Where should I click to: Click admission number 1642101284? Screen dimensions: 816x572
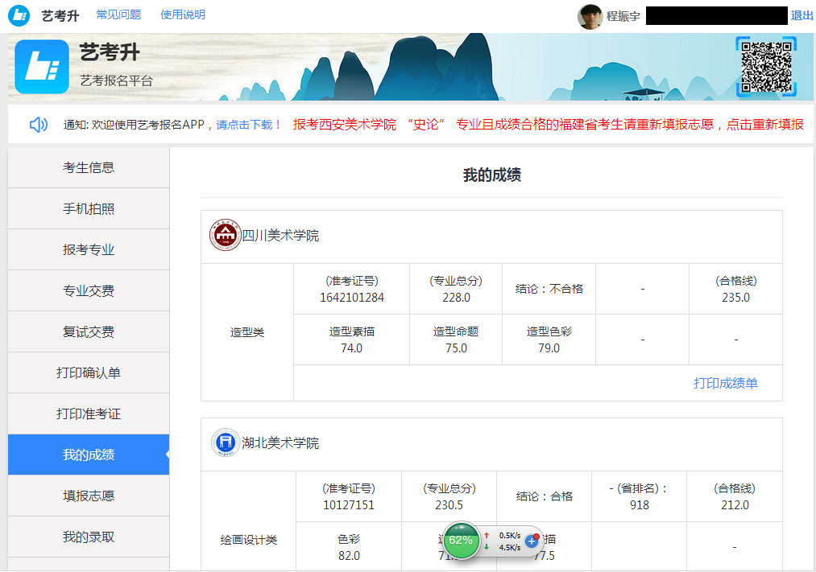click(352, 297)
